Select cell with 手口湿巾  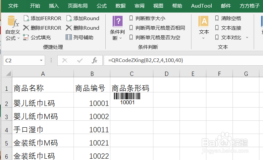tap(43, 127)
